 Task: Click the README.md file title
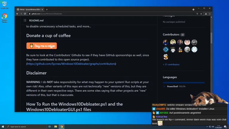click(x=36, y=21)
